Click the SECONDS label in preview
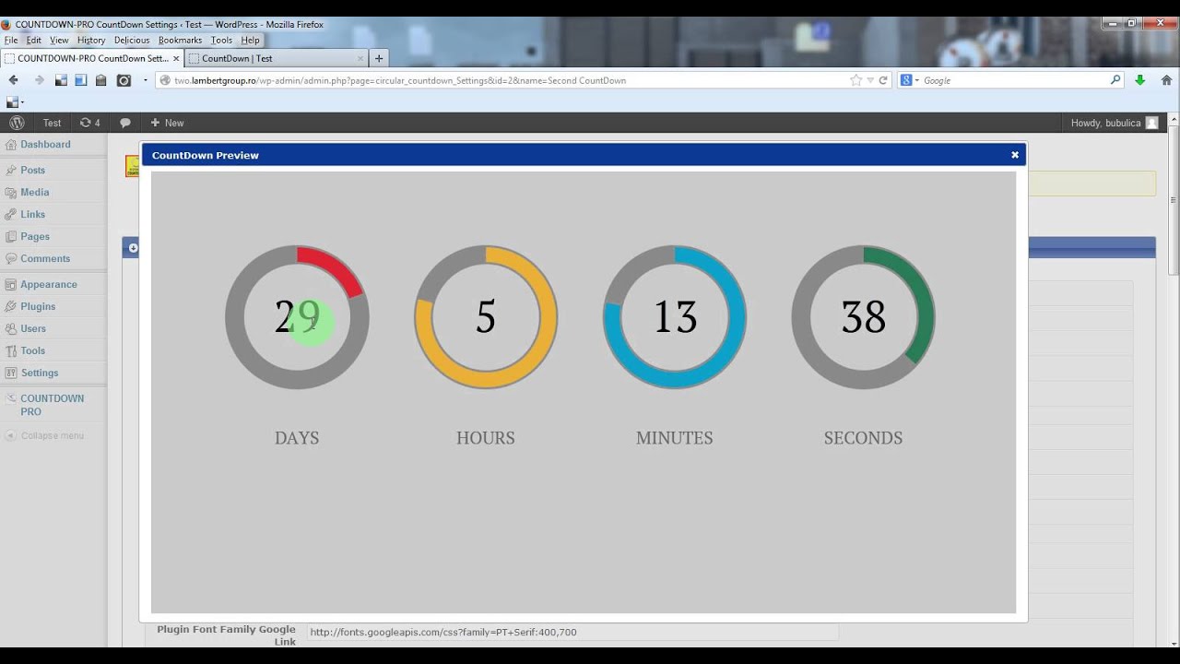Viewport: 1180px width, 664px height. click(863, 438)
